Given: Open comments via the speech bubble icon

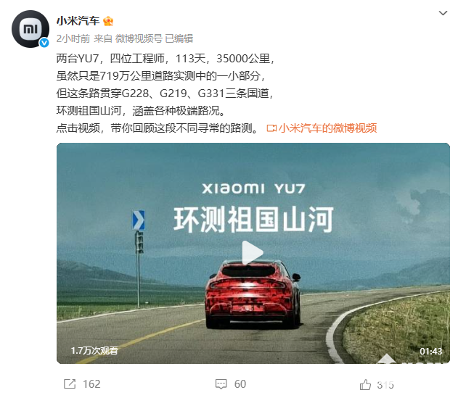Looking at the screenshot, I should (x=221, y=384).
